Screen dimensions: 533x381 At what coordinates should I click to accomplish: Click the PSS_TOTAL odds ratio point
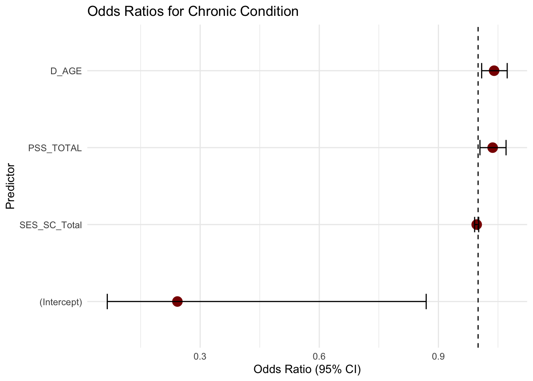(492, 148)
